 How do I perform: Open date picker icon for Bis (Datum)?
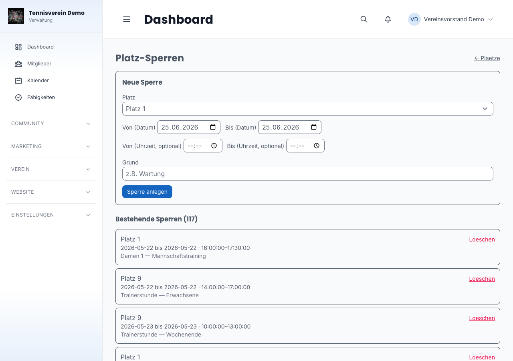[314, 127]
